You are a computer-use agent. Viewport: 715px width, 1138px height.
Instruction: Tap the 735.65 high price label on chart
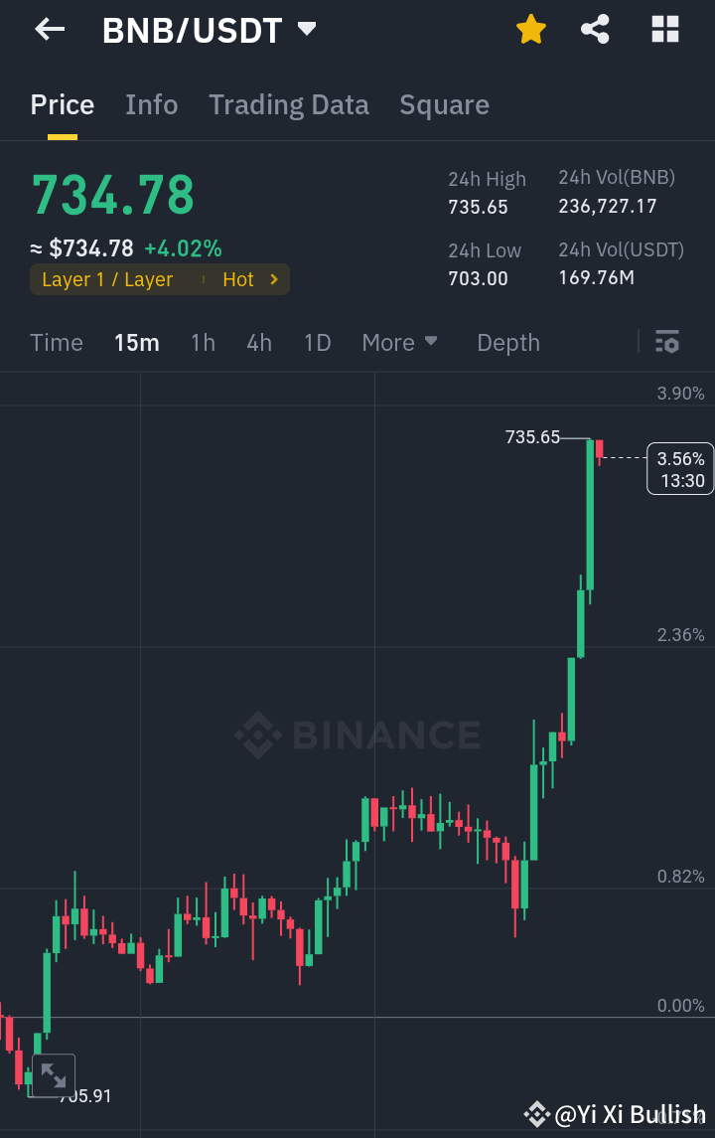532,436
